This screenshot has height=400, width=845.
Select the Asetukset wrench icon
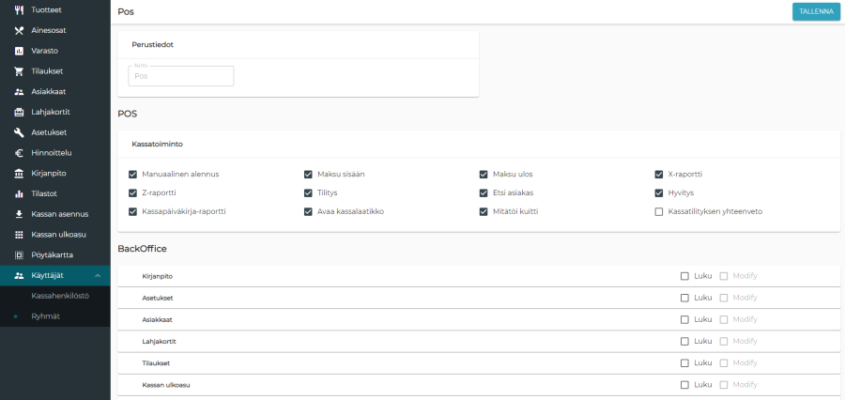coord(19,132)
